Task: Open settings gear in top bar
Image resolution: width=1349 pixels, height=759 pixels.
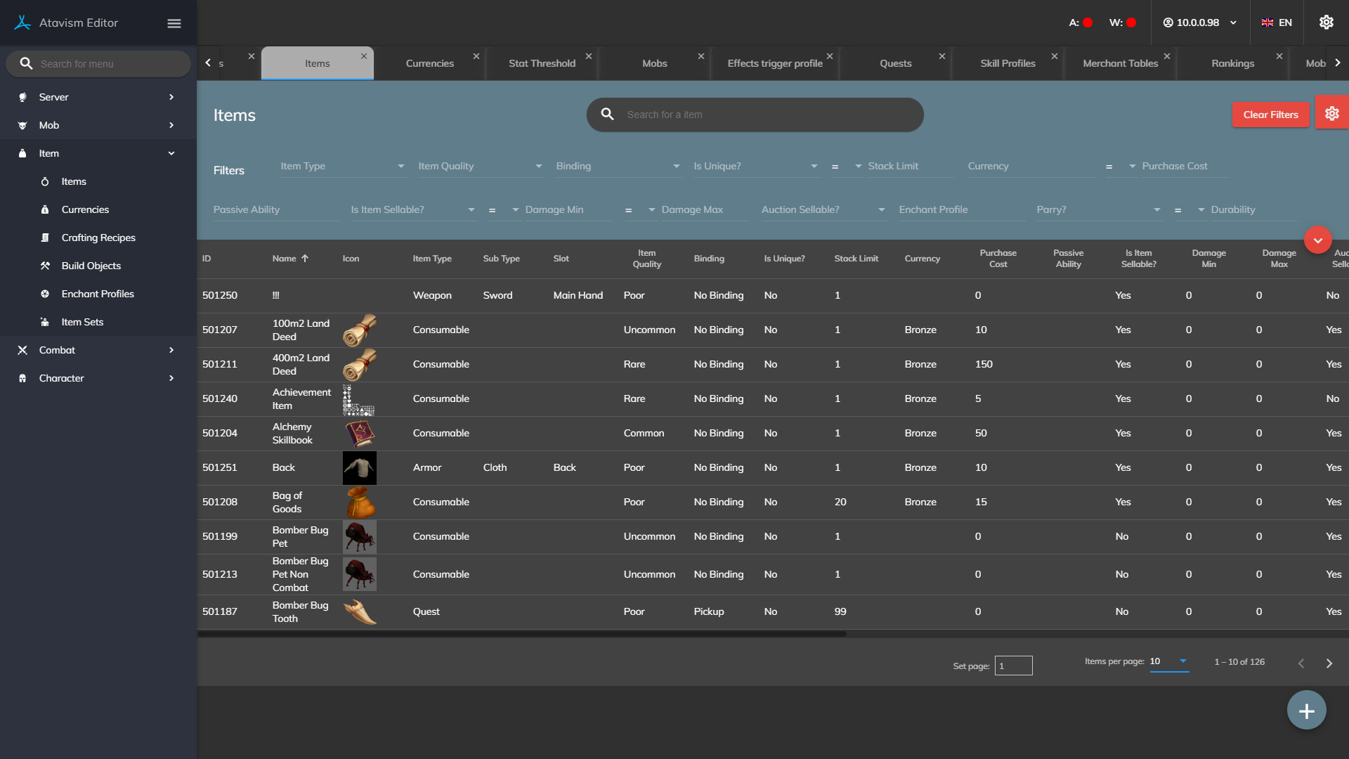Action: click(x=1326, y=22)
